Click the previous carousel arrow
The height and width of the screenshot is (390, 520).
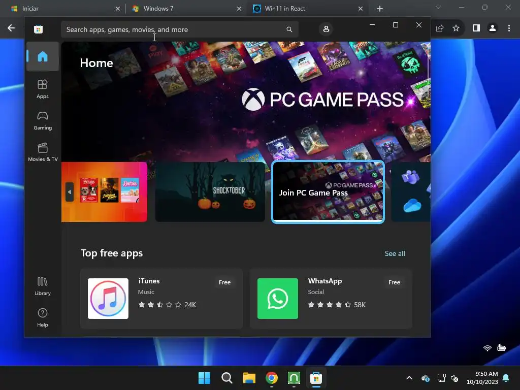(70, 191)
